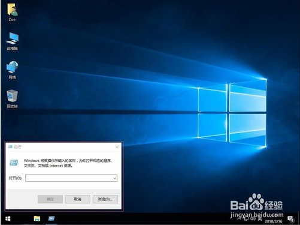
Task: Click the Run dialog title bar icon
Action: (10, 147)
